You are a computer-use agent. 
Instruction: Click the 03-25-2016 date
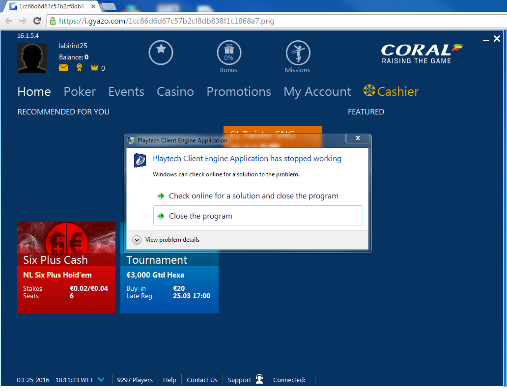point(33,380)
